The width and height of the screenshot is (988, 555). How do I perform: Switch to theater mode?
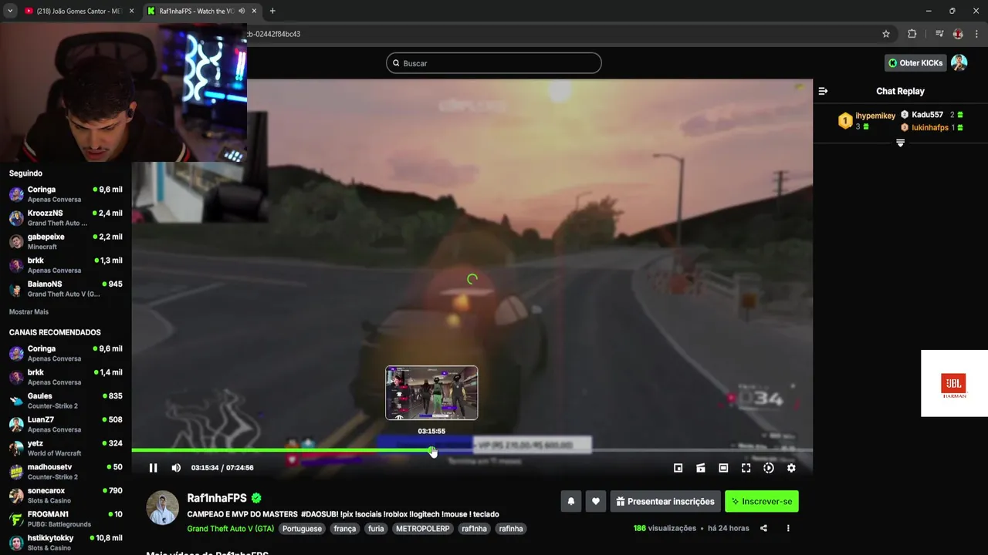(x=723, y=468)
